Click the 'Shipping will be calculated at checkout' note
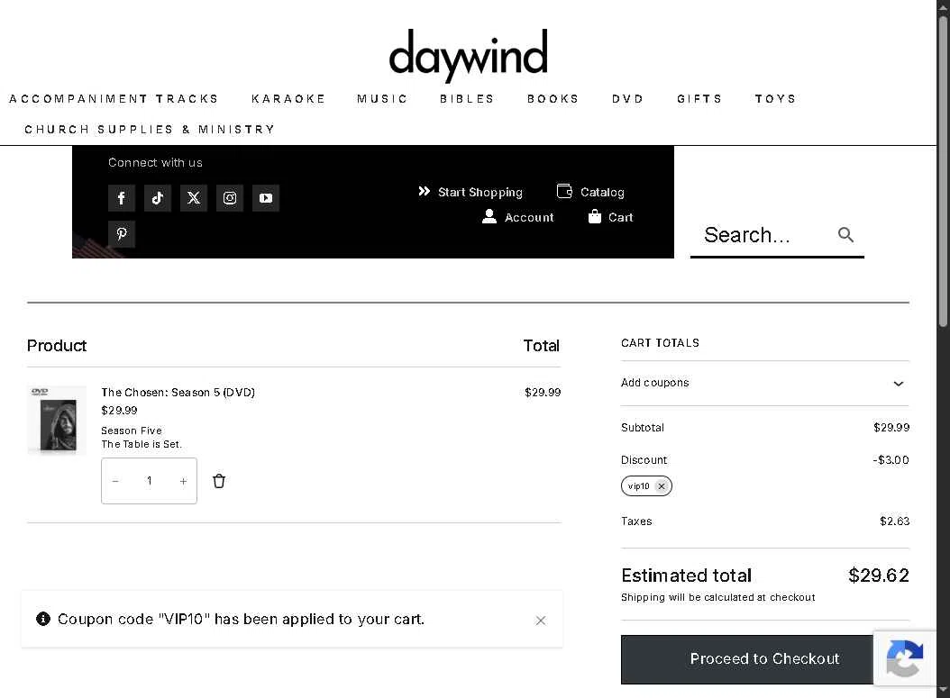The image size is (950, 698). click(718, 597)
